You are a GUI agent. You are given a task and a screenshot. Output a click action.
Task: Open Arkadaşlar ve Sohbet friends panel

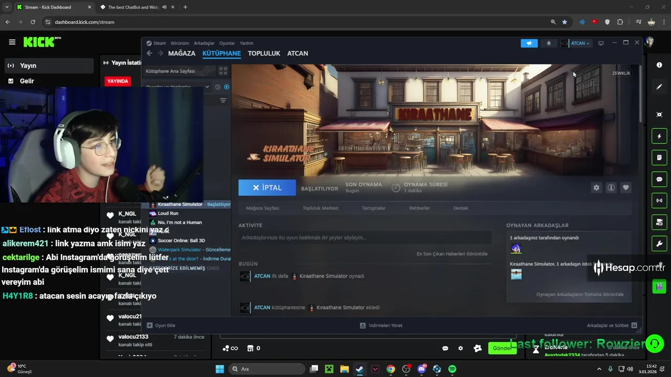click(x=612, y=325)
